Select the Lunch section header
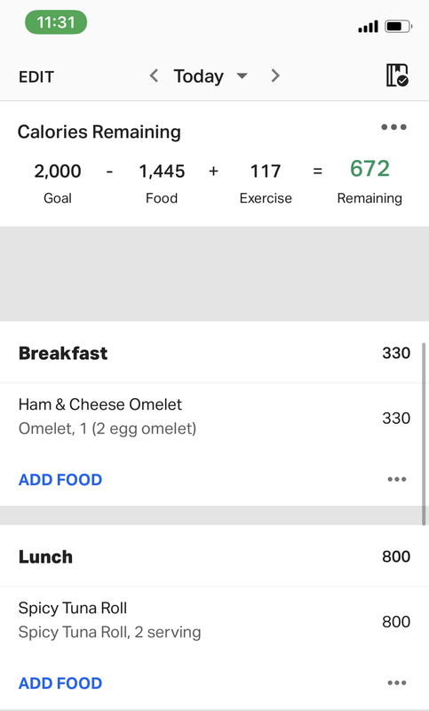Image resolution: width=429 pixels, height=711 pixels. 214,556
